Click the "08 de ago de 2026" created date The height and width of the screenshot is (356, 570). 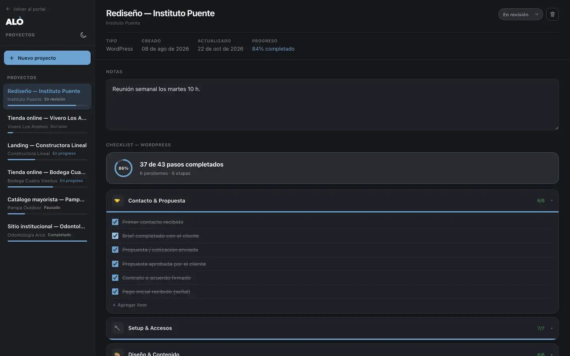(165, 49)
